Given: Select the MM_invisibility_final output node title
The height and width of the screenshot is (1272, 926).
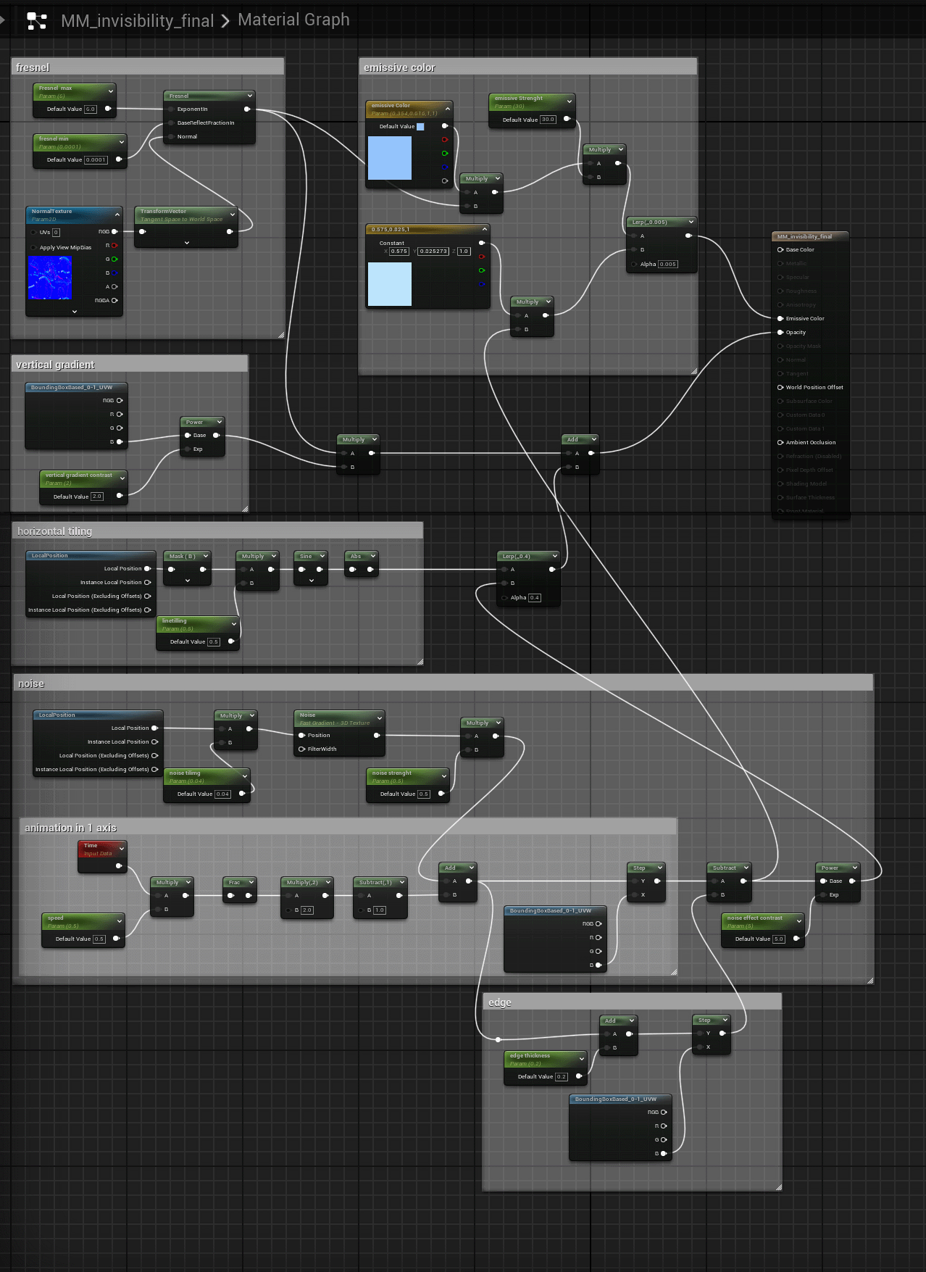Looking at the screenshot, I should 804,236.
